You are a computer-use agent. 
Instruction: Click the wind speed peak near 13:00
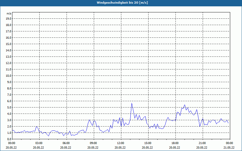tap(132, 103)
